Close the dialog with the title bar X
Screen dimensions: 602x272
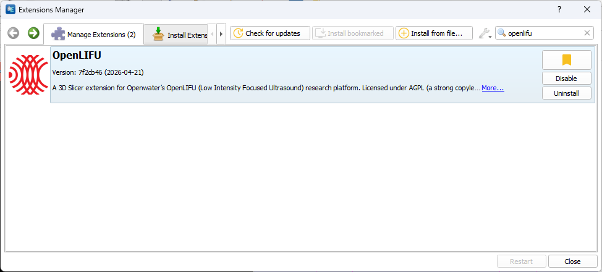pos(587,10)
